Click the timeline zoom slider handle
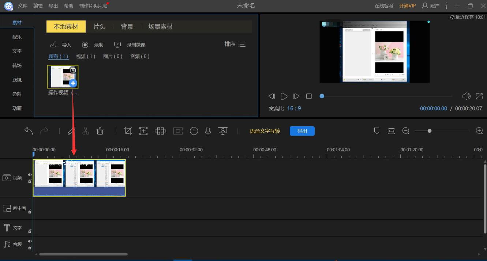Image resolution: width=487 pixels, height=261 pixels. coord(430,131)
